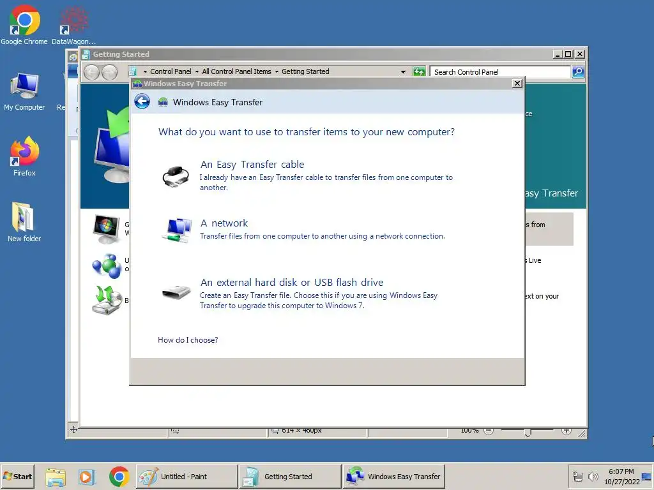Click All Control Panel Items breadcrumb
The height and width of the screenshot is (490, 654).
pos(236,71)
